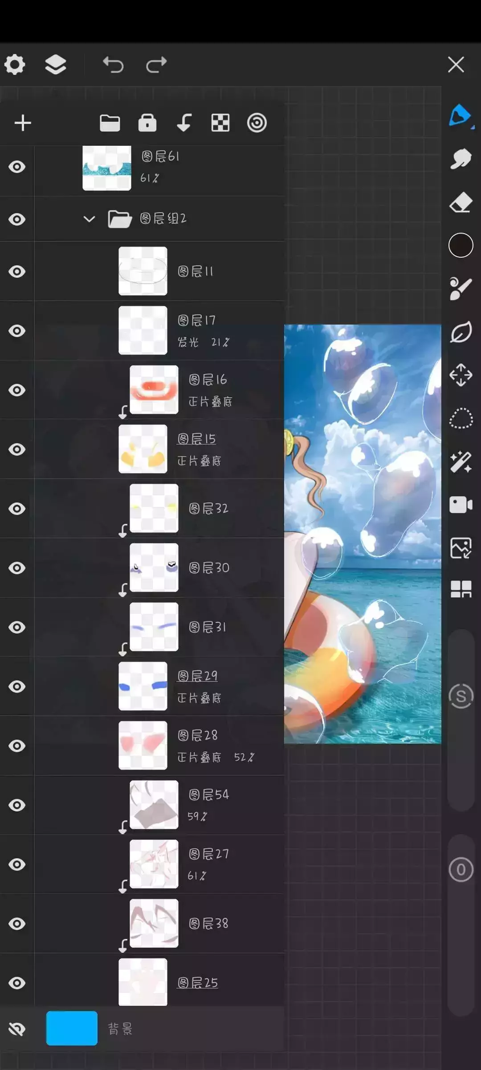Hide layer 图层17
Screen dimensions: 481x1070
click(17, 331)
